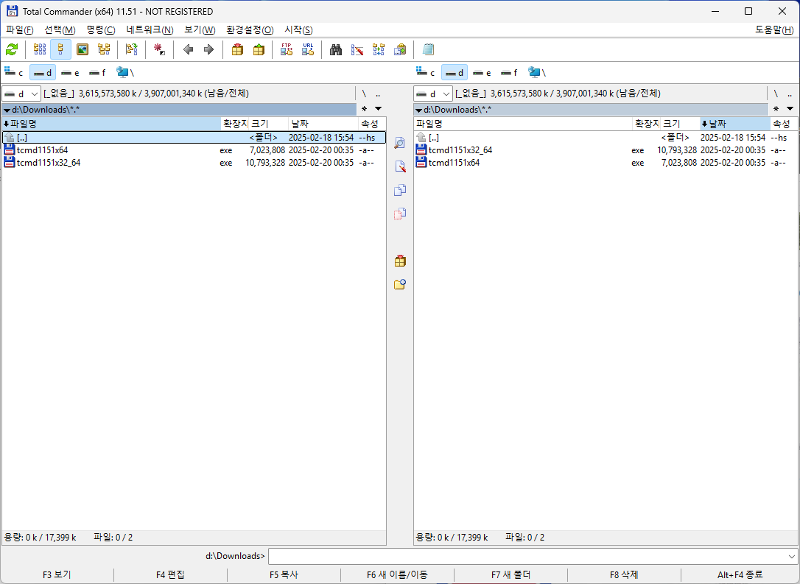Open the right panel drive dropdown
The image size is (800, 584).
point(432,94)
